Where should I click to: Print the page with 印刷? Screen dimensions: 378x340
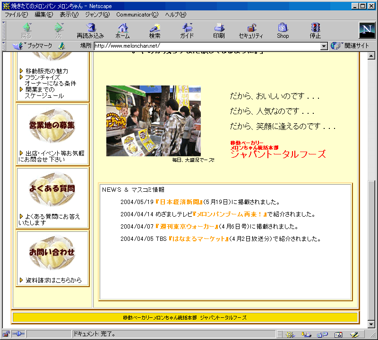tap(219, 31)
